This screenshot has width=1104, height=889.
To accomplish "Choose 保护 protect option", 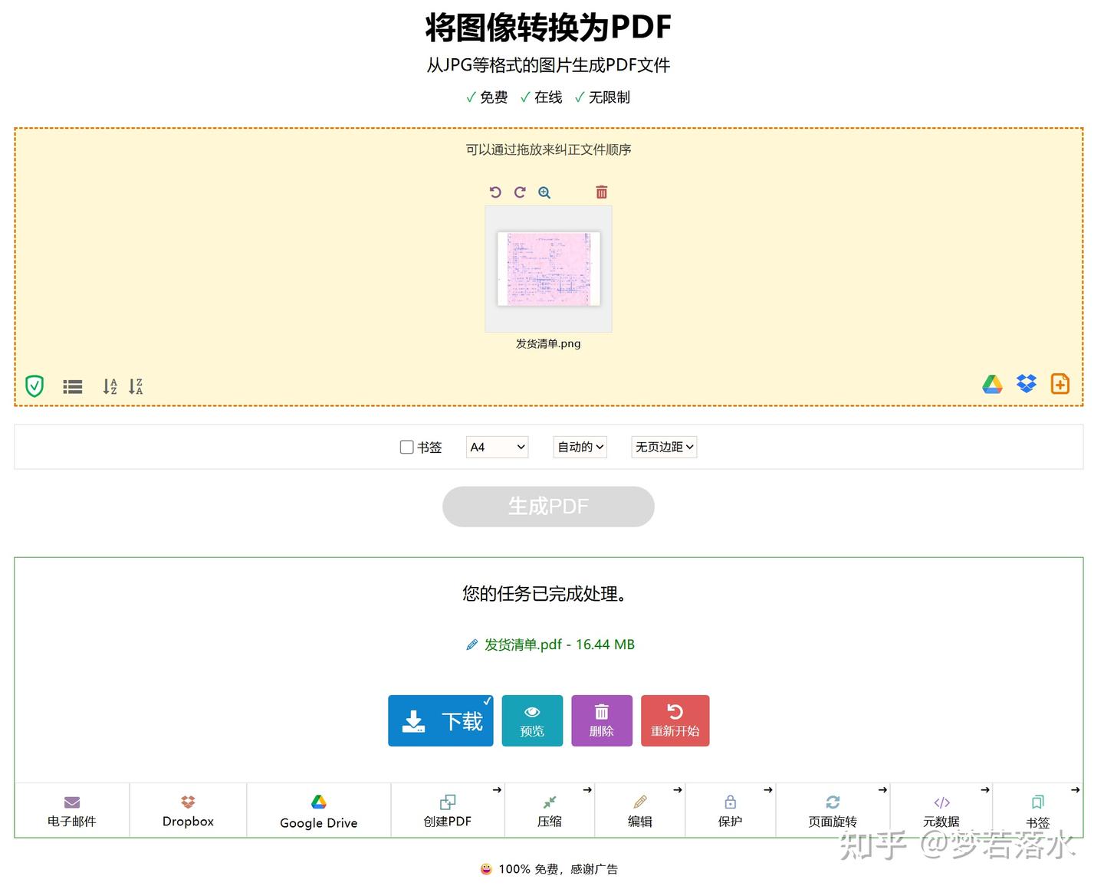I will pyautogui.click(x=731, y=811).
